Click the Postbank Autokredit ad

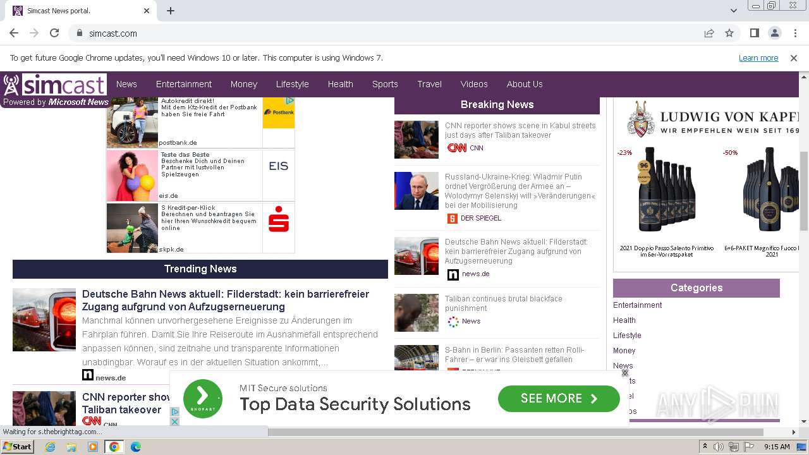pos(200,122)
